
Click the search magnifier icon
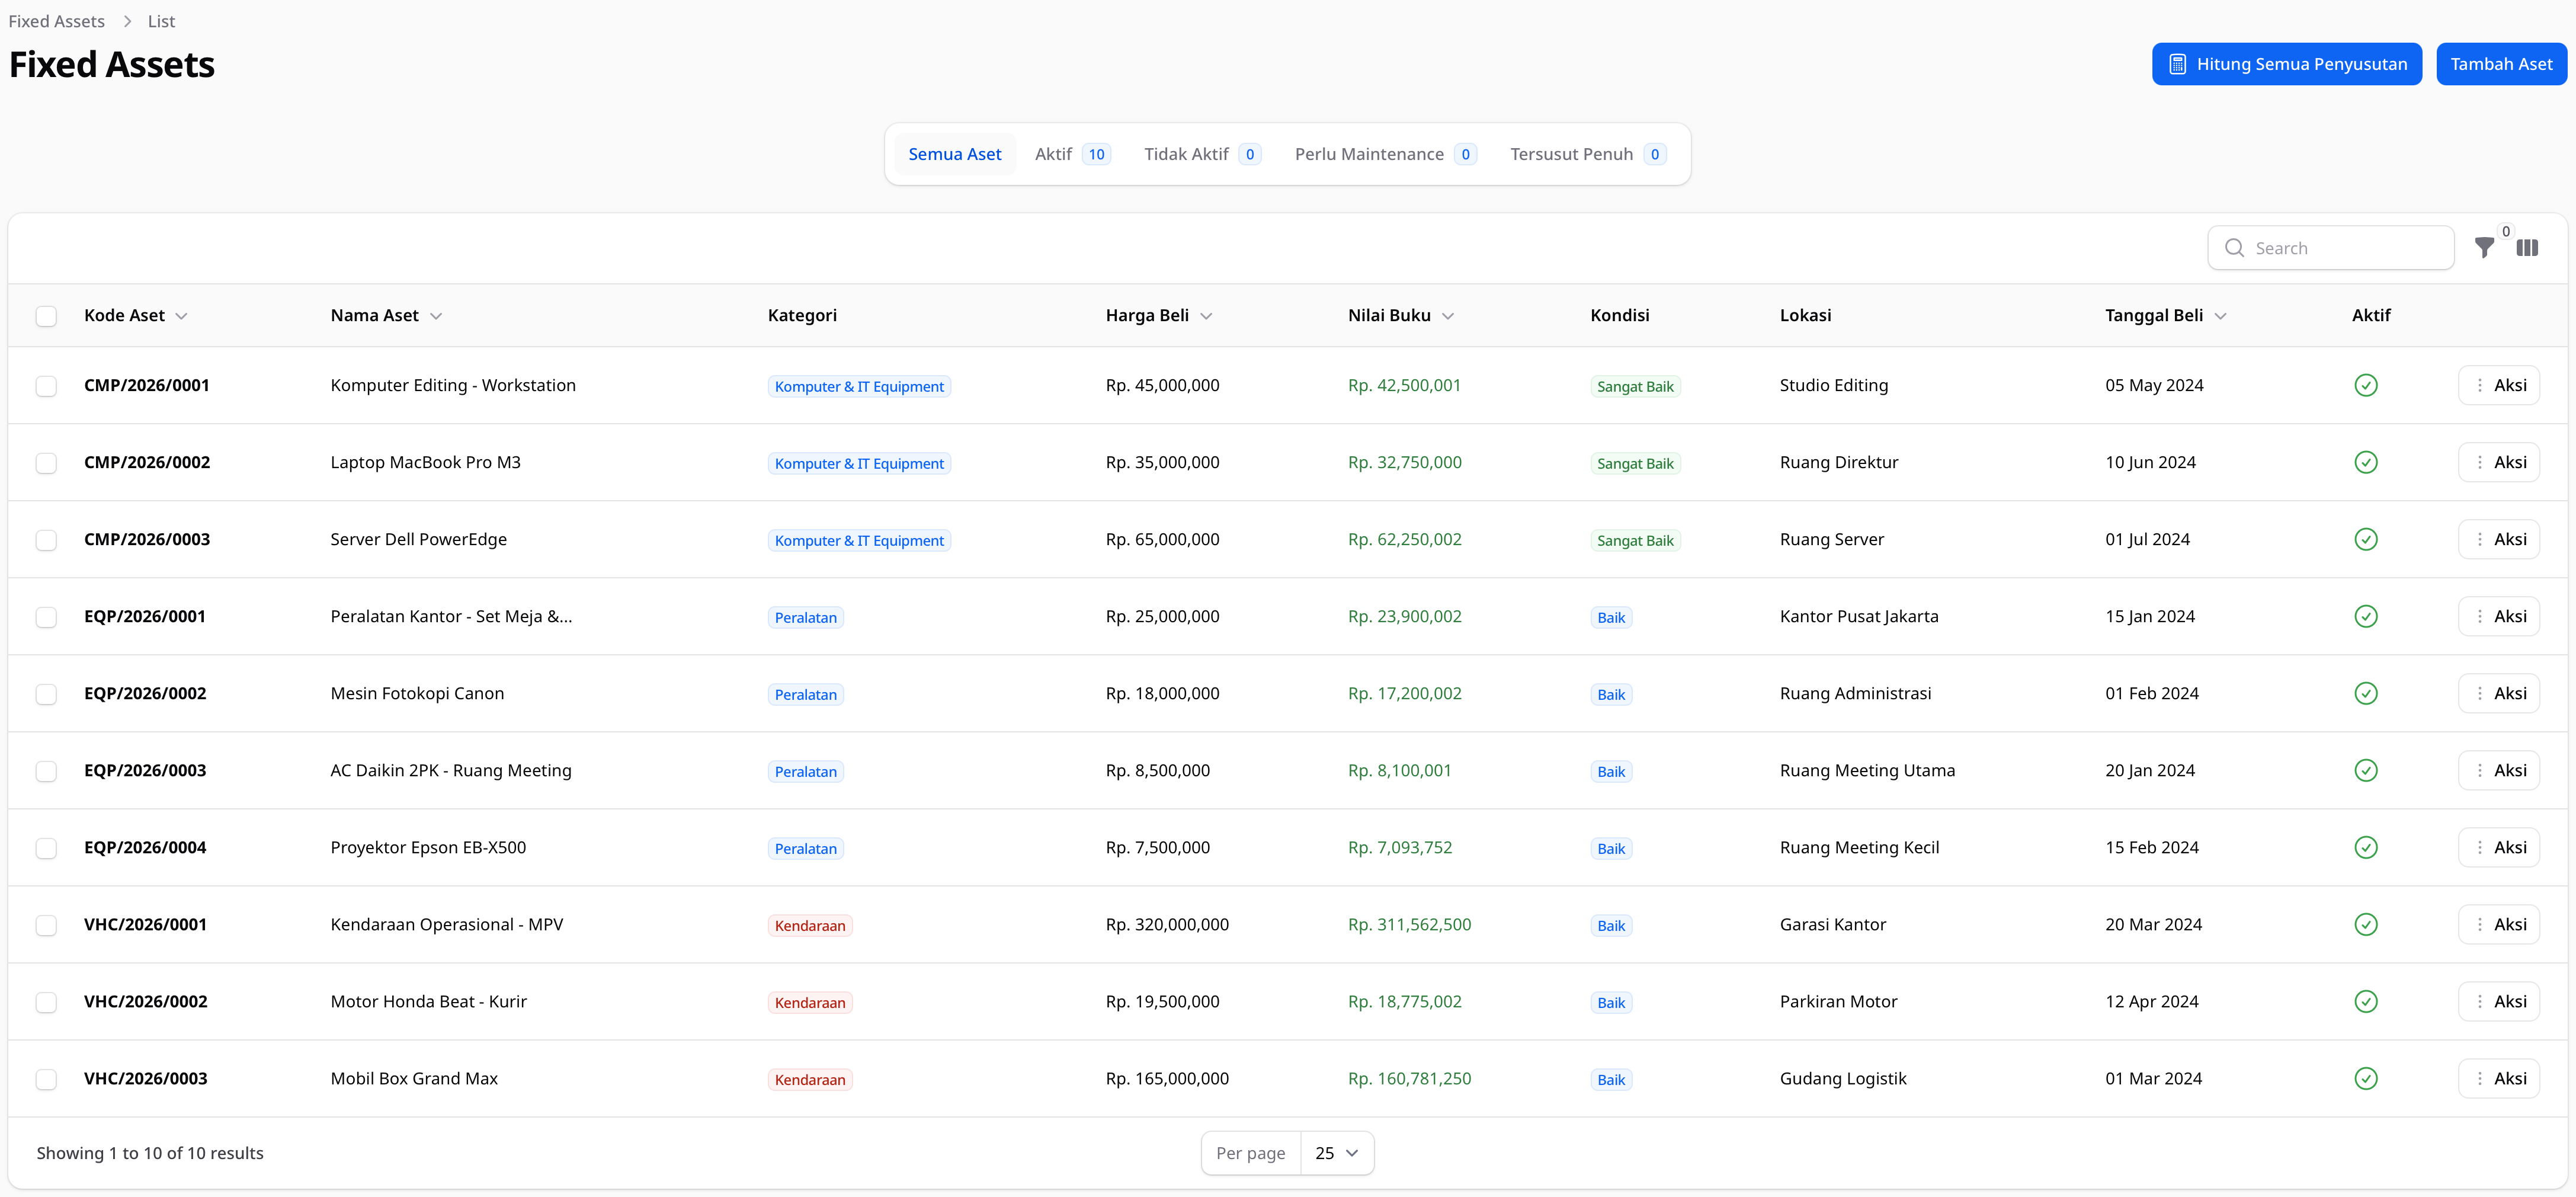tap(2234, 248)
